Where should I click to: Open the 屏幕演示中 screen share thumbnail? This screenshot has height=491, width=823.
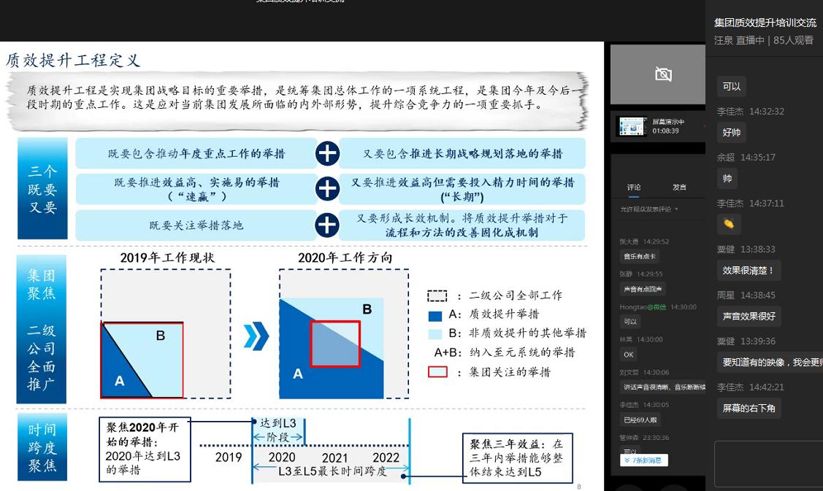[x=631, y=127]
